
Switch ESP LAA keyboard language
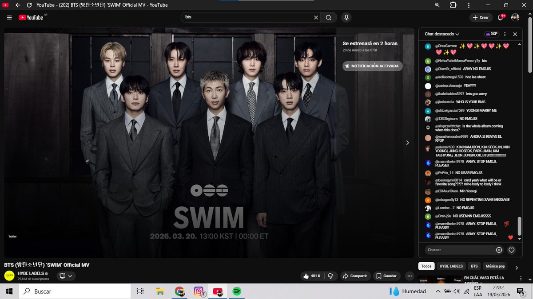coord(478,291)
